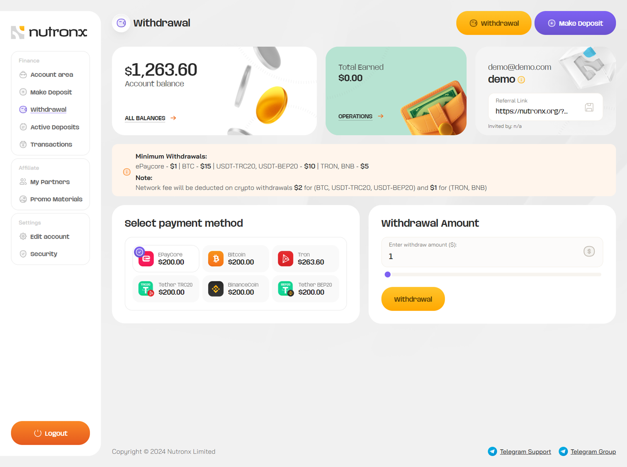Select Bitcoin payment method
This screenshot has width=627, height=467.
coord(236,259)
